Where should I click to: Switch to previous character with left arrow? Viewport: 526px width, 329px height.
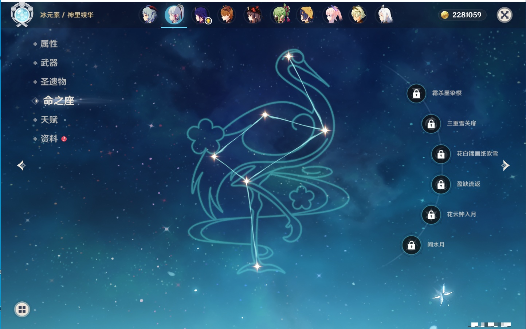click(21, 165)
